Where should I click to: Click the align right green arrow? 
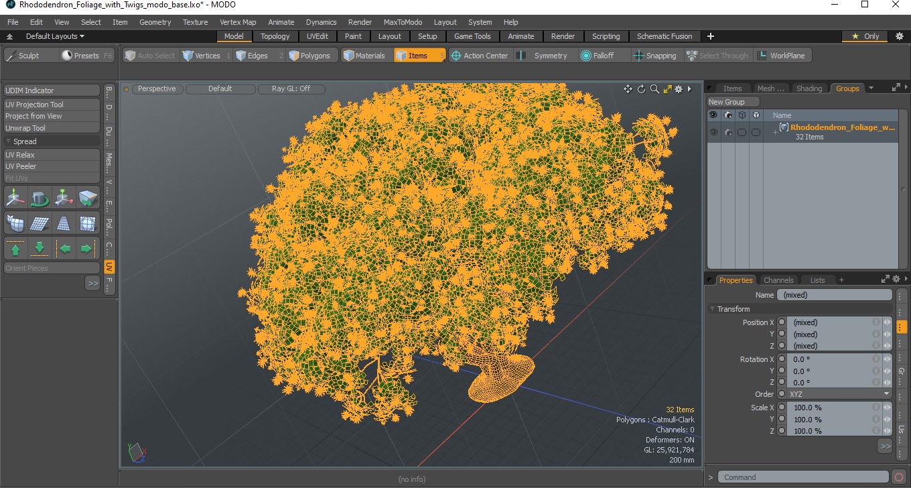tap(88, 249)
